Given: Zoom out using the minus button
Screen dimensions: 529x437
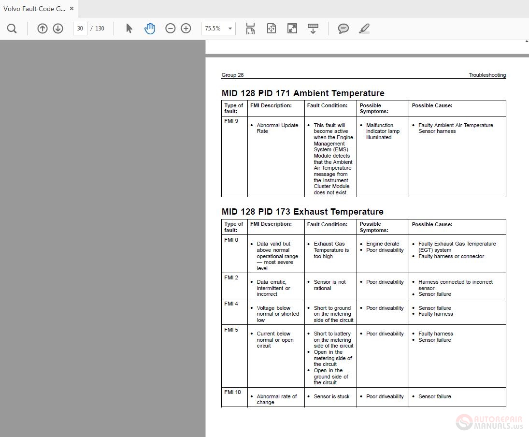Looking at the screenshot, I should (170, 29).
